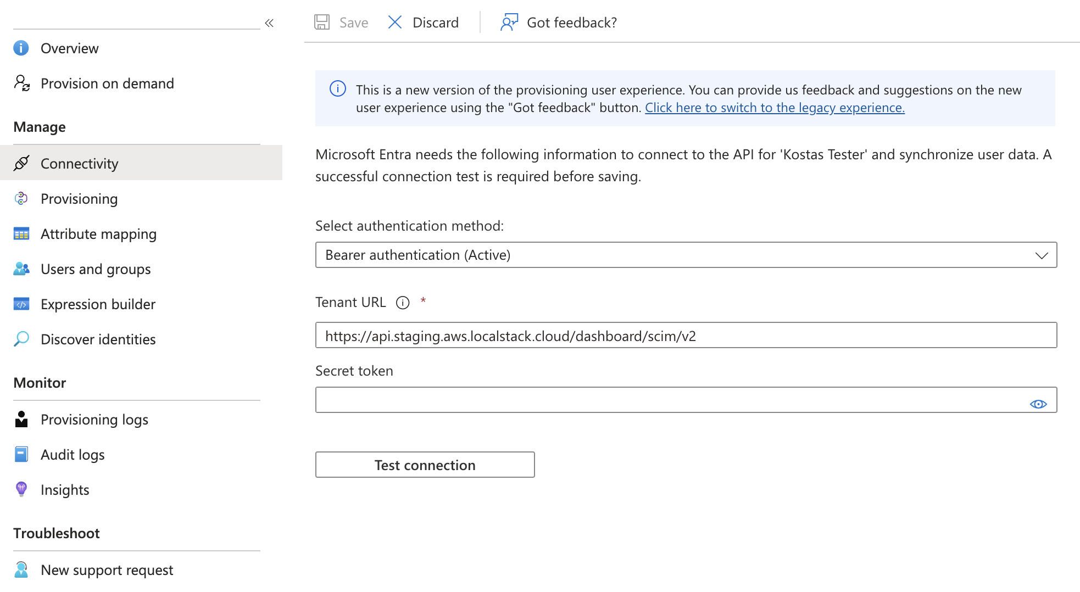Focus the Secret token input field
Screen dimensions: 1080x592
click(x=686, y=400)
